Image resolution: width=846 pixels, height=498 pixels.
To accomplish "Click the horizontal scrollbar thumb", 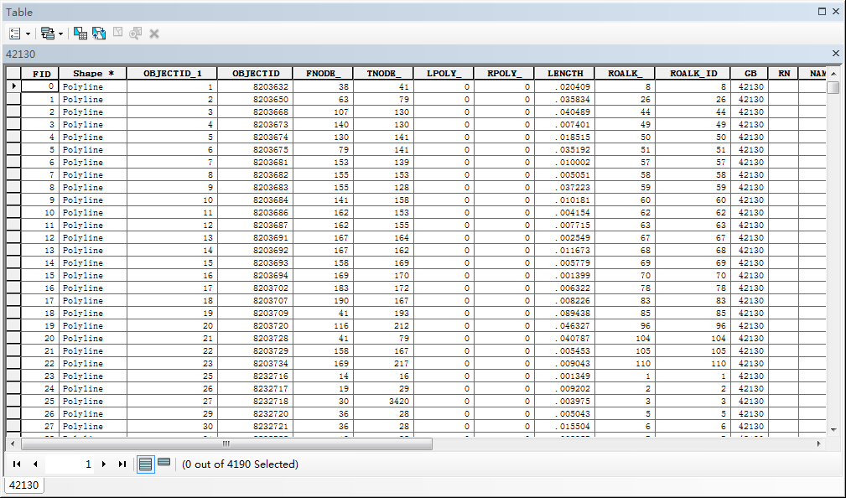I will point(226,444).
